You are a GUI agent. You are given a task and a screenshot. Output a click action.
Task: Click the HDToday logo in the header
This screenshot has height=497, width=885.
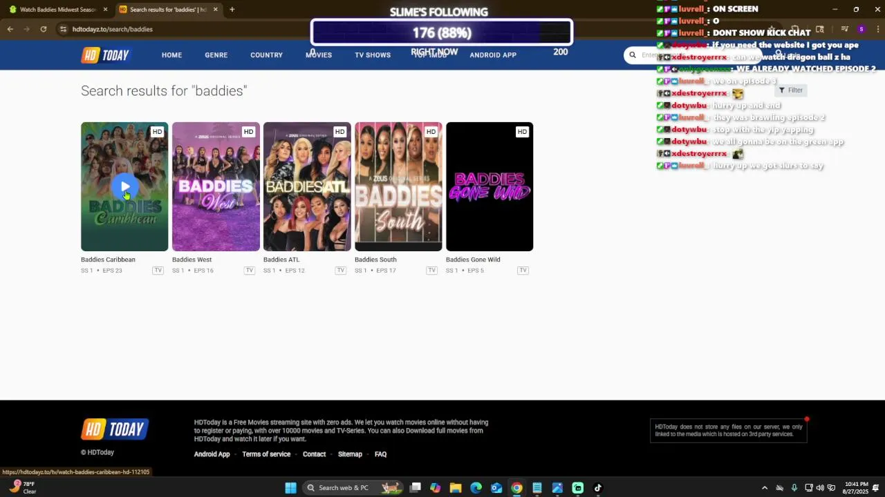pyautogui.click(x=105, y=55)
